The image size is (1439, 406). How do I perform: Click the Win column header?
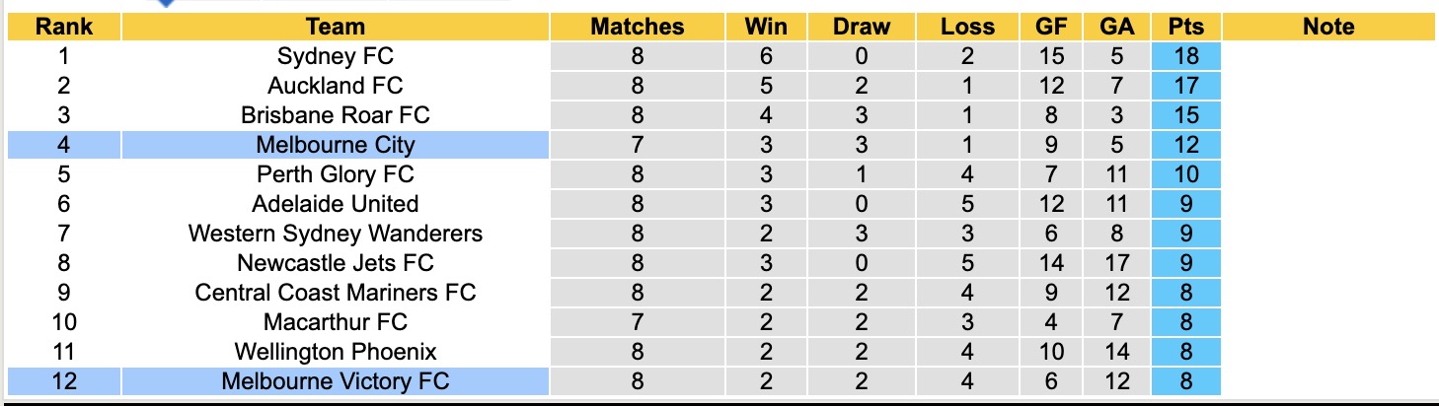click(768, 27)
